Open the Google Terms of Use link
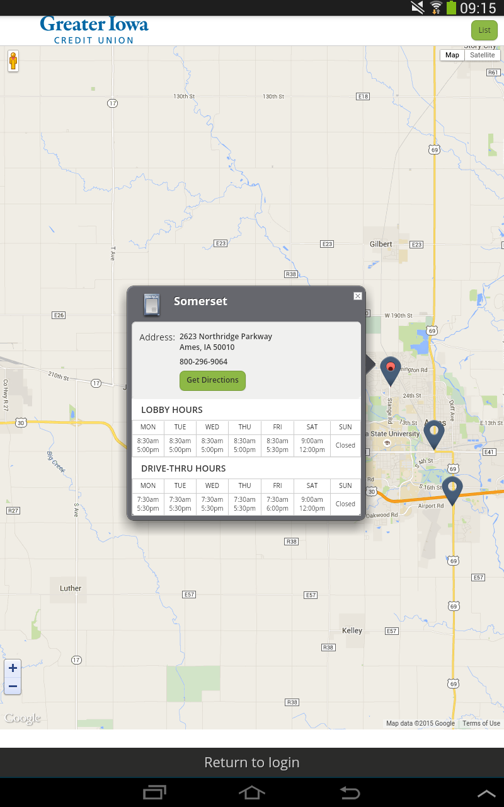The image size is (504, 807). (x=481, y=723)
